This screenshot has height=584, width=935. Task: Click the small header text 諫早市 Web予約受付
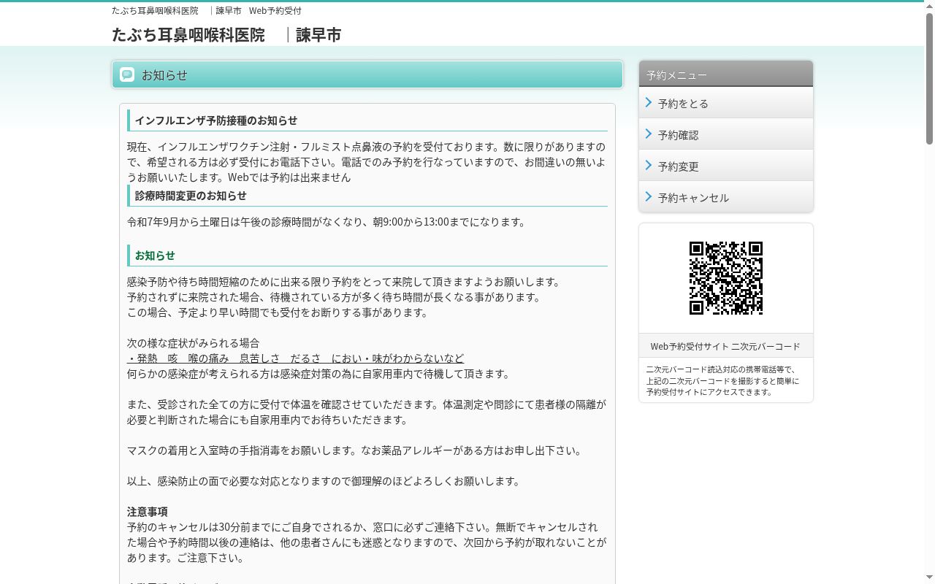point(259,11)
